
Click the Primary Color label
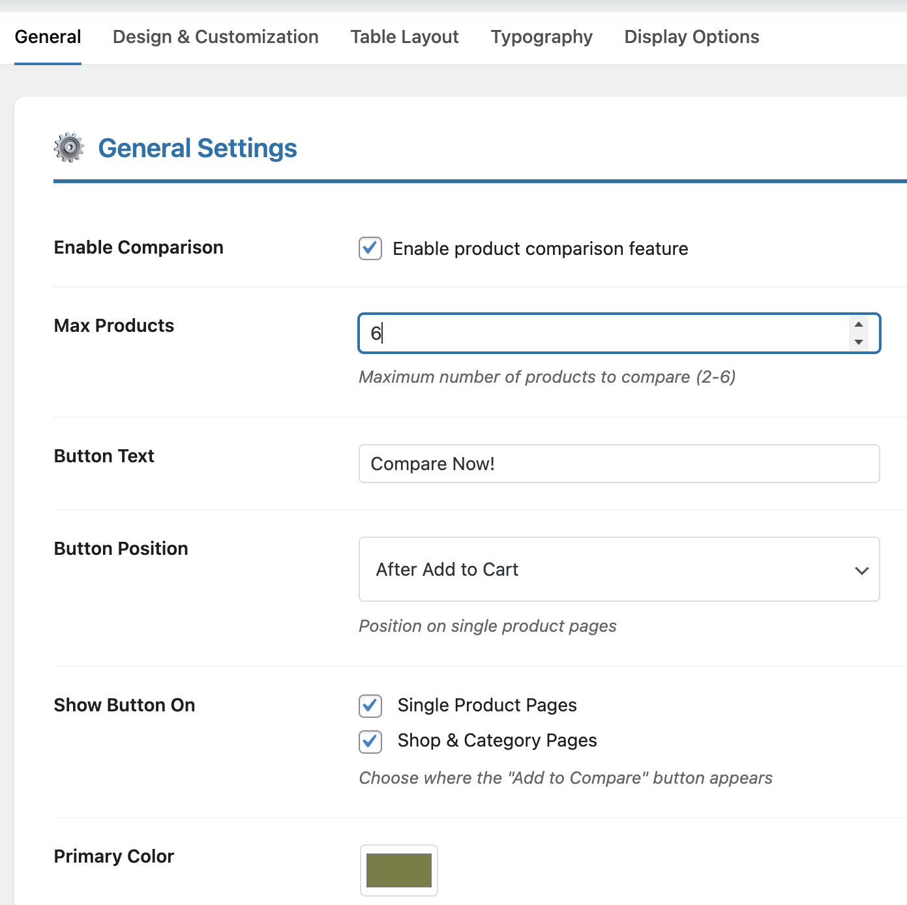pyautogui.click(x=114, y=857)
